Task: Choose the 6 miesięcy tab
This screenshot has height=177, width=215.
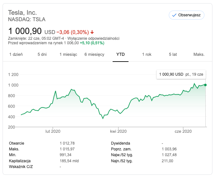Action: 94,55
